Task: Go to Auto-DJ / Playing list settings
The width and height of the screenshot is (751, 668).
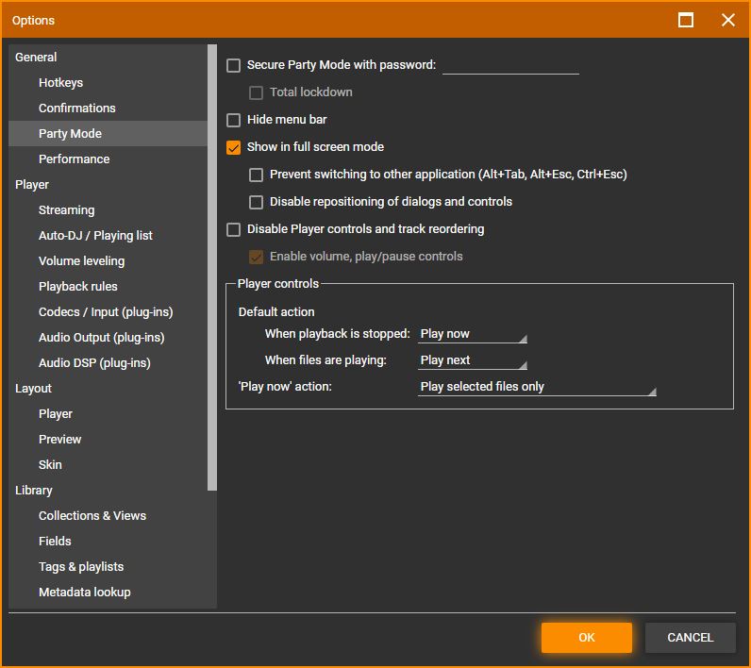Action: coord(95,236)
